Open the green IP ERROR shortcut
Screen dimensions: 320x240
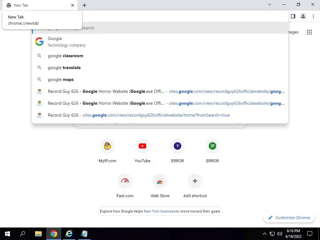tap(212, 146)
